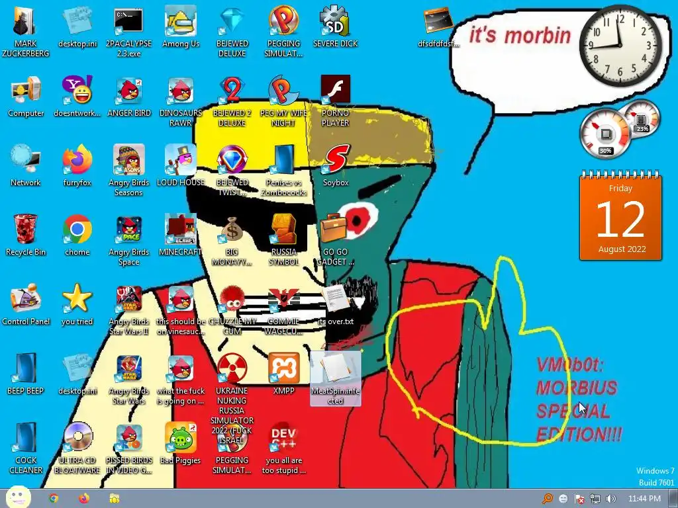The width and height of the screenshot is (678, 508).
Task: Click the UKRAINE NUKING RUSSIA SIMULATOR radiation icon
Action: (x=232, y=368)
